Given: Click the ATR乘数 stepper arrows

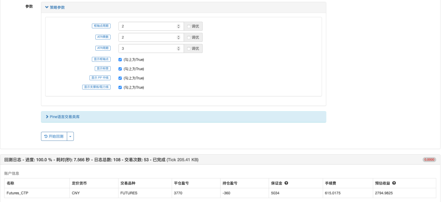Looking at the screenshot, I should click(x=178, y=37).
